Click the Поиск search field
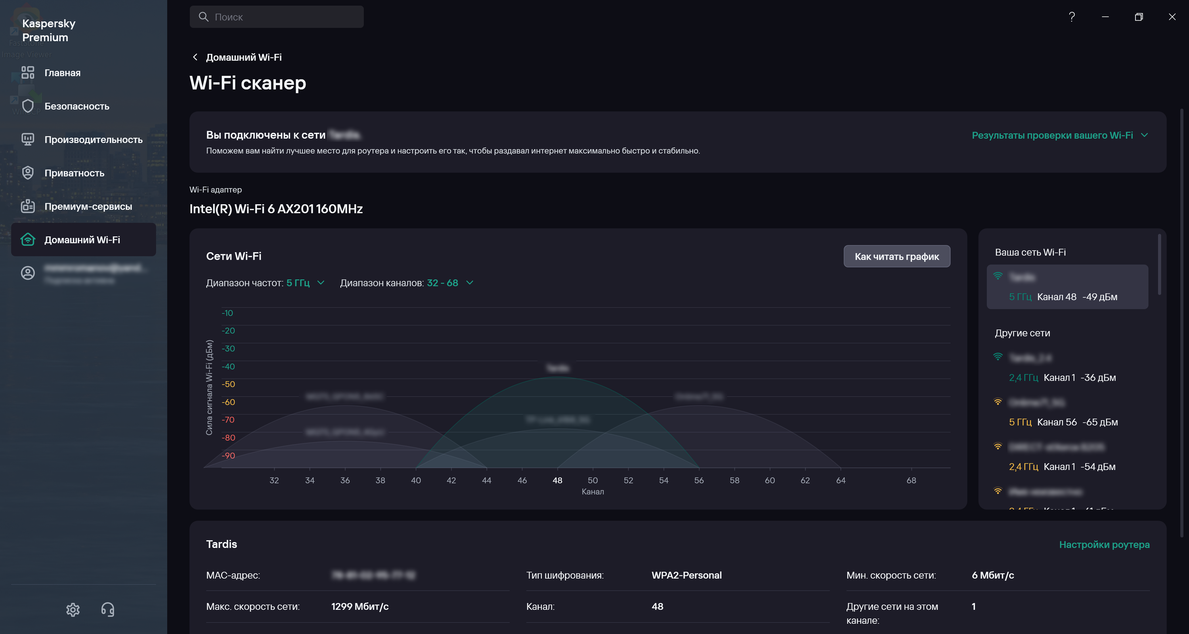The width and height of the screenshot is (1189, 634). coord(277,17)
